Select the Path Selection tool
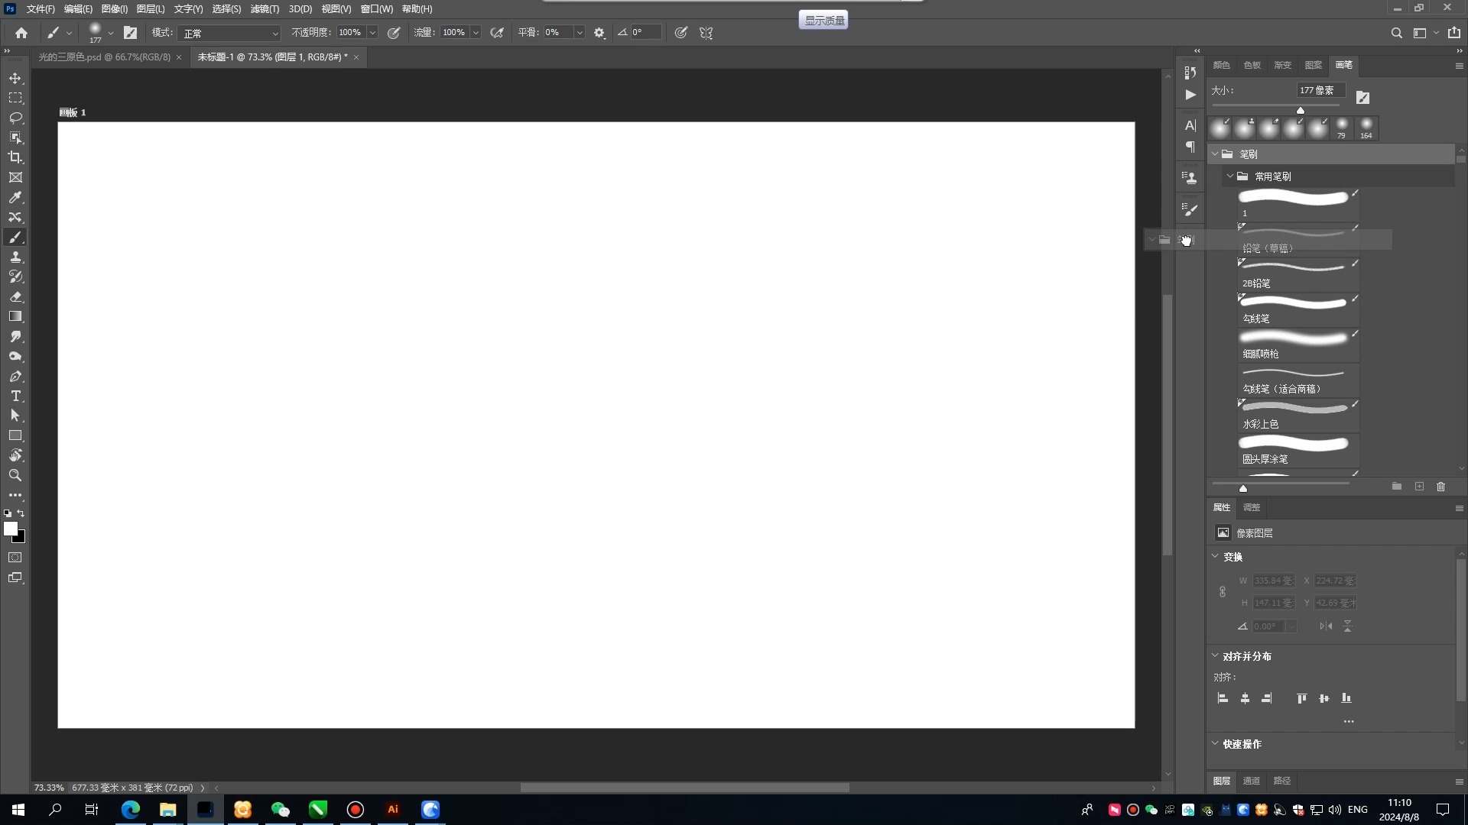1468x825 pixels. (15, 416)
